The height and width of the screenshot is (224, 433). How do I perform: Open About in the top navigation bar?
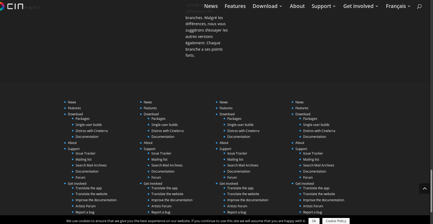coord(297,6)
